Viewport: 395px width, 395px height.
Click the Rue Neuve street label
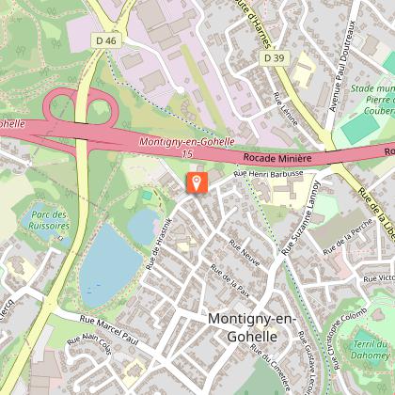click(x=245, y=253)
